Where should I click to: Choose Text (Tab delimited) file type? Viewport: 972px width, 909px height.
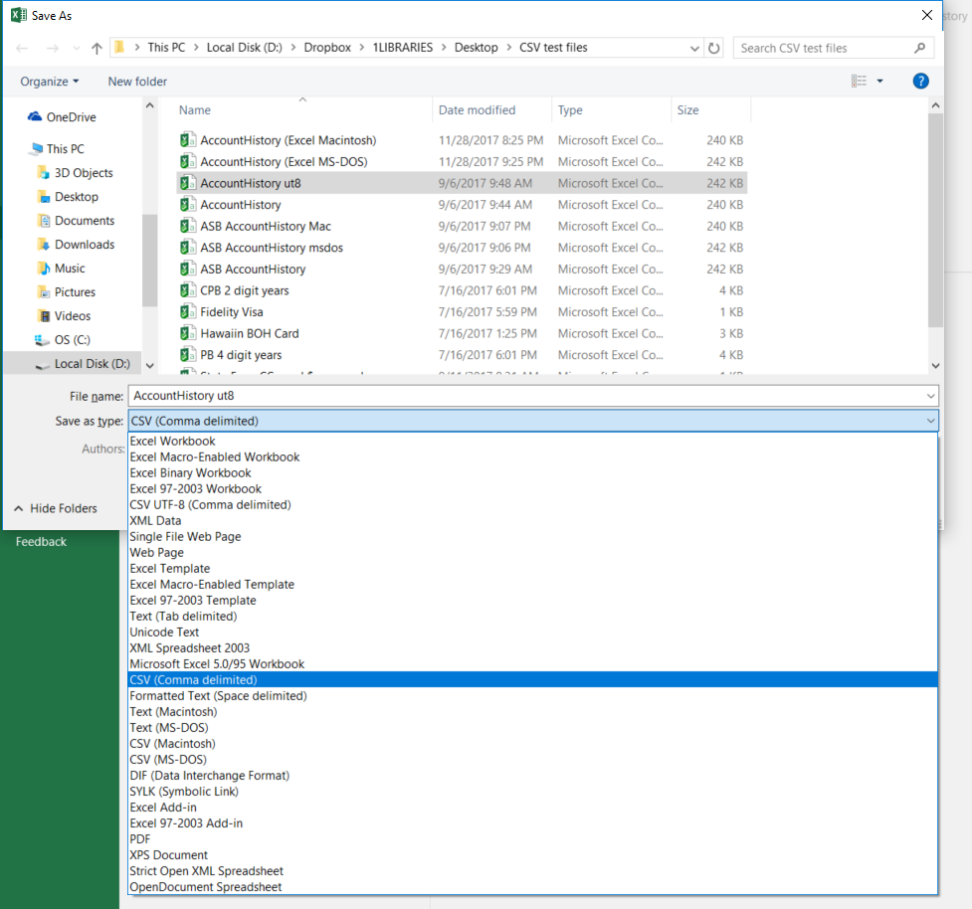pyautogui.click(x=532, y=617)
